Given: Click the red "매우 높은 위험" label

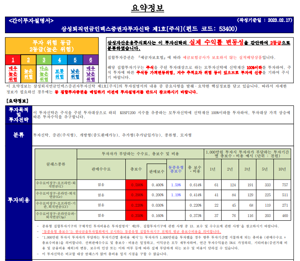Looking at the screenshot, I should [x=13, y=74].
